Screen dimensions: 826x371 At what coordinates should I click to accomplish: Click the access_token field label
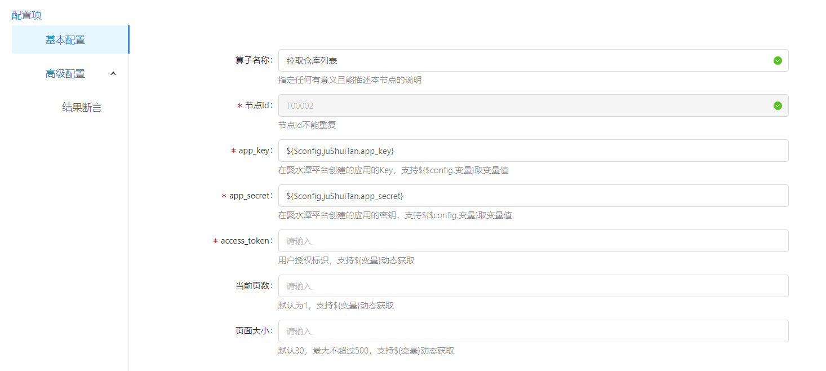click(x=246, y=241)
